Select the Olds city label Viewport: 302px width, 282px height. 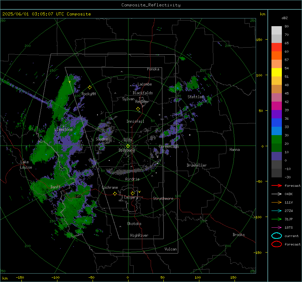pos(128,140)
